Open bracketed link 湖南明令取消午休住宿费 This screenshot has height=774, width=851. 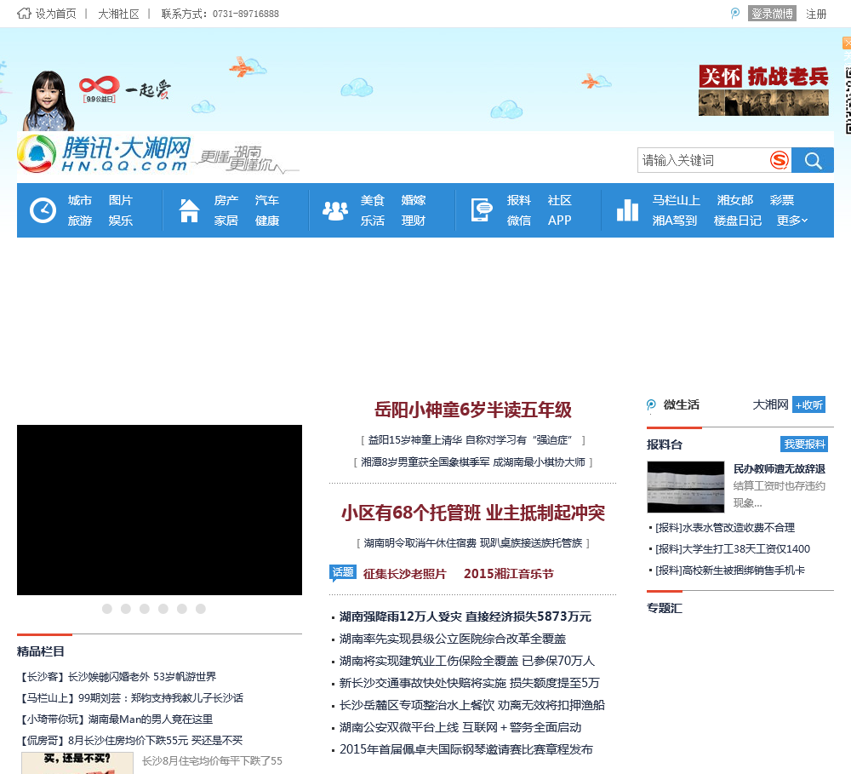click(472, 542)
